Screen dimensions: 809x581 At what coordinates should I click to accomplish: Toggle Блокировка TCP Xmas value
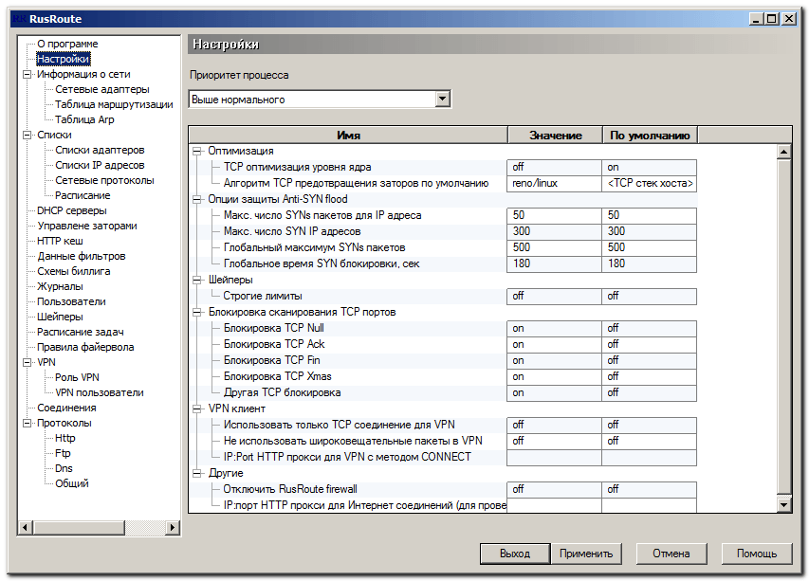tap(554, 376)
